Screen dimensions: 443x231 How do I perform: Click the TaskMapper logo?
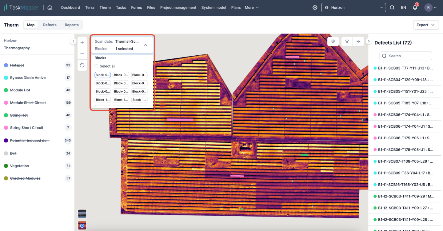(21, 7)
